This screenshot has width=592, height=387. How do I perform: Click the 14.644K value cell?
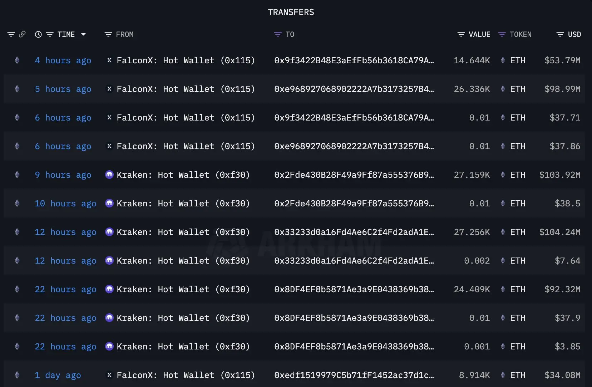(472, 60)
